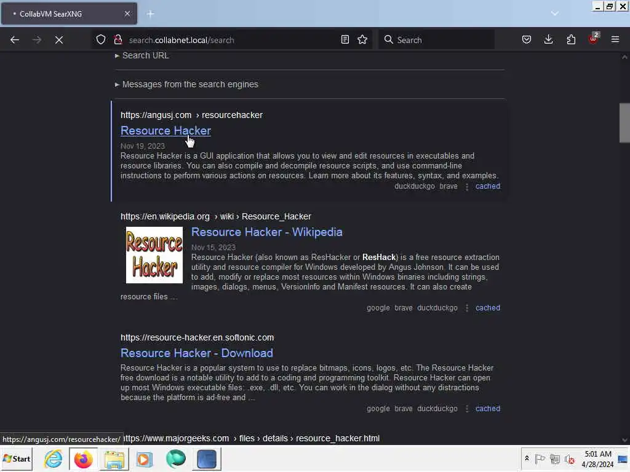Close the CollabVM SearXNG tab

pos(127,14)
